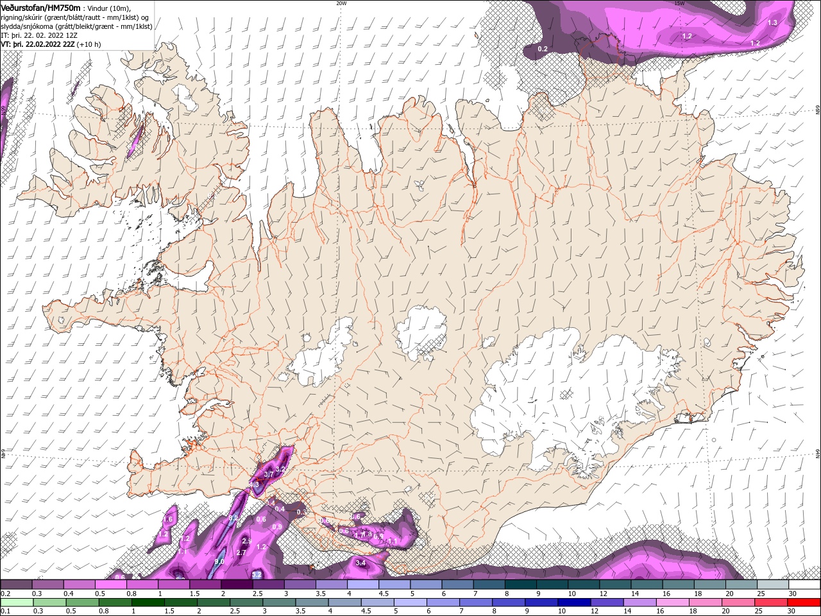
Task: Click the "rigning/skúrir" description line
Action: click(x=75, y=17)
